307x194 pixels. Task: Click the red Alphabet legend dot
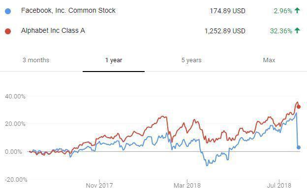[x=8, y=31]
